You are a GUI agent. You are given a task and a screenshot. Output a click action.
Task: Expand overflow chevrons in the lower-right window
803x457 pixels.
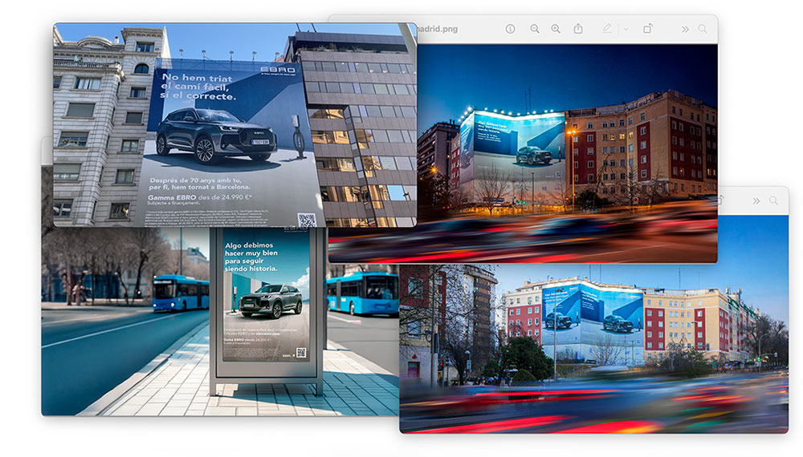[x=756, y=200]
